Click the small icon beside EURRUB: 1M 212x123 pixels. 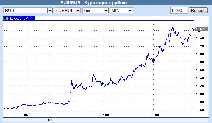click(5, 18)
